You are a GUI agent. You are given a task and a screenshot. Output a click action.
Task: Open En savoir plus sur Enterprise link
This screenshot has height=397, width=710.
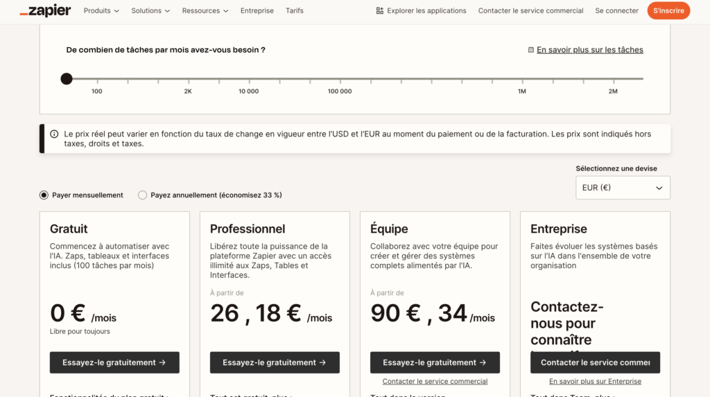coord(595,381)
